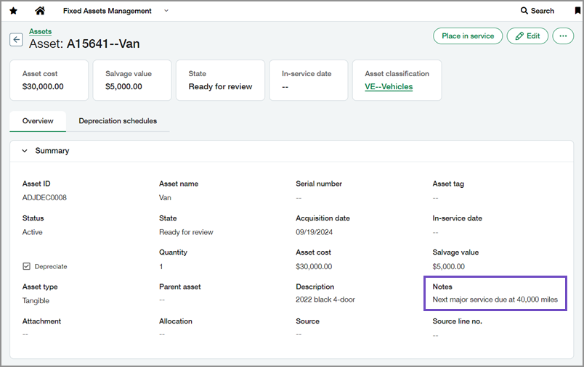Select the Asset cost summary card
Screen dimensions: 584x367
tap(49, 80)
